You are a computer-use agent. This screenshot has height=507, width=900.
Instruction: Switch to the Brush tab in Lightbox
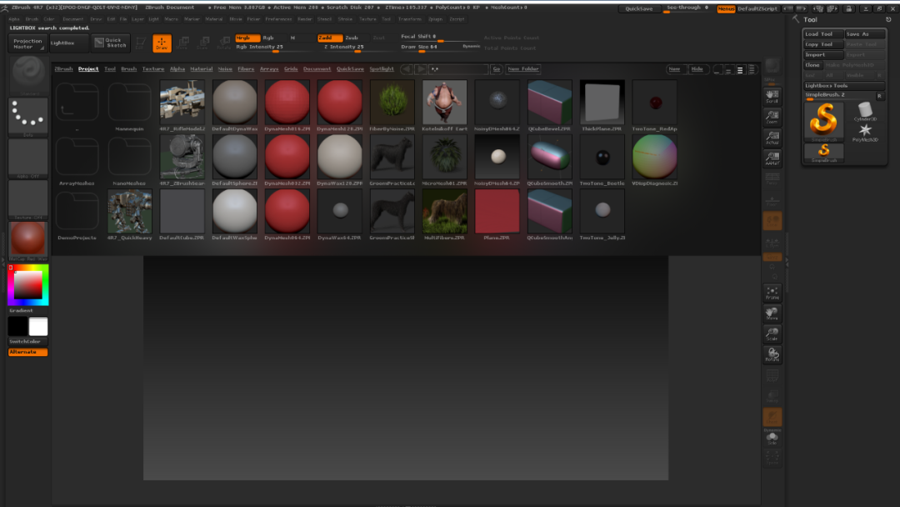(x=128, y=69)
